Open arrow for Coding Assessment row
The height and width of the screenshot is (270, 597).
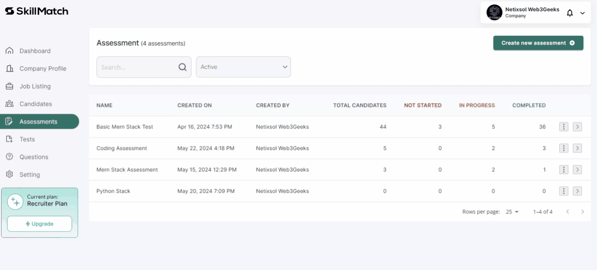coord(577,148)
